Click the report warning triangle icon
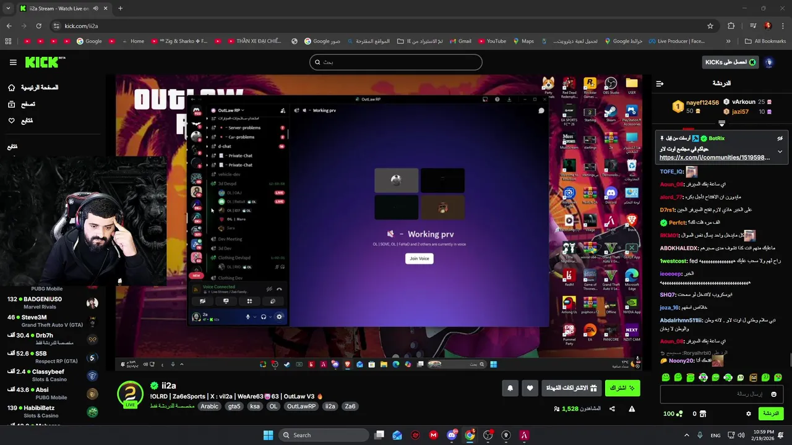Screen dimensions: 792x445 (632, 409)
